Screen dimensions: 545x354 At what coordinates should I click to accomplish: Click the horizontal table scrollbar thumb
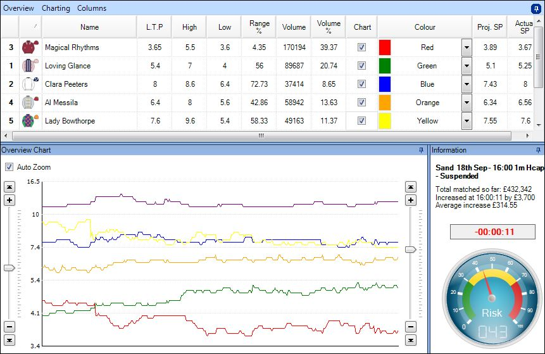261,136
